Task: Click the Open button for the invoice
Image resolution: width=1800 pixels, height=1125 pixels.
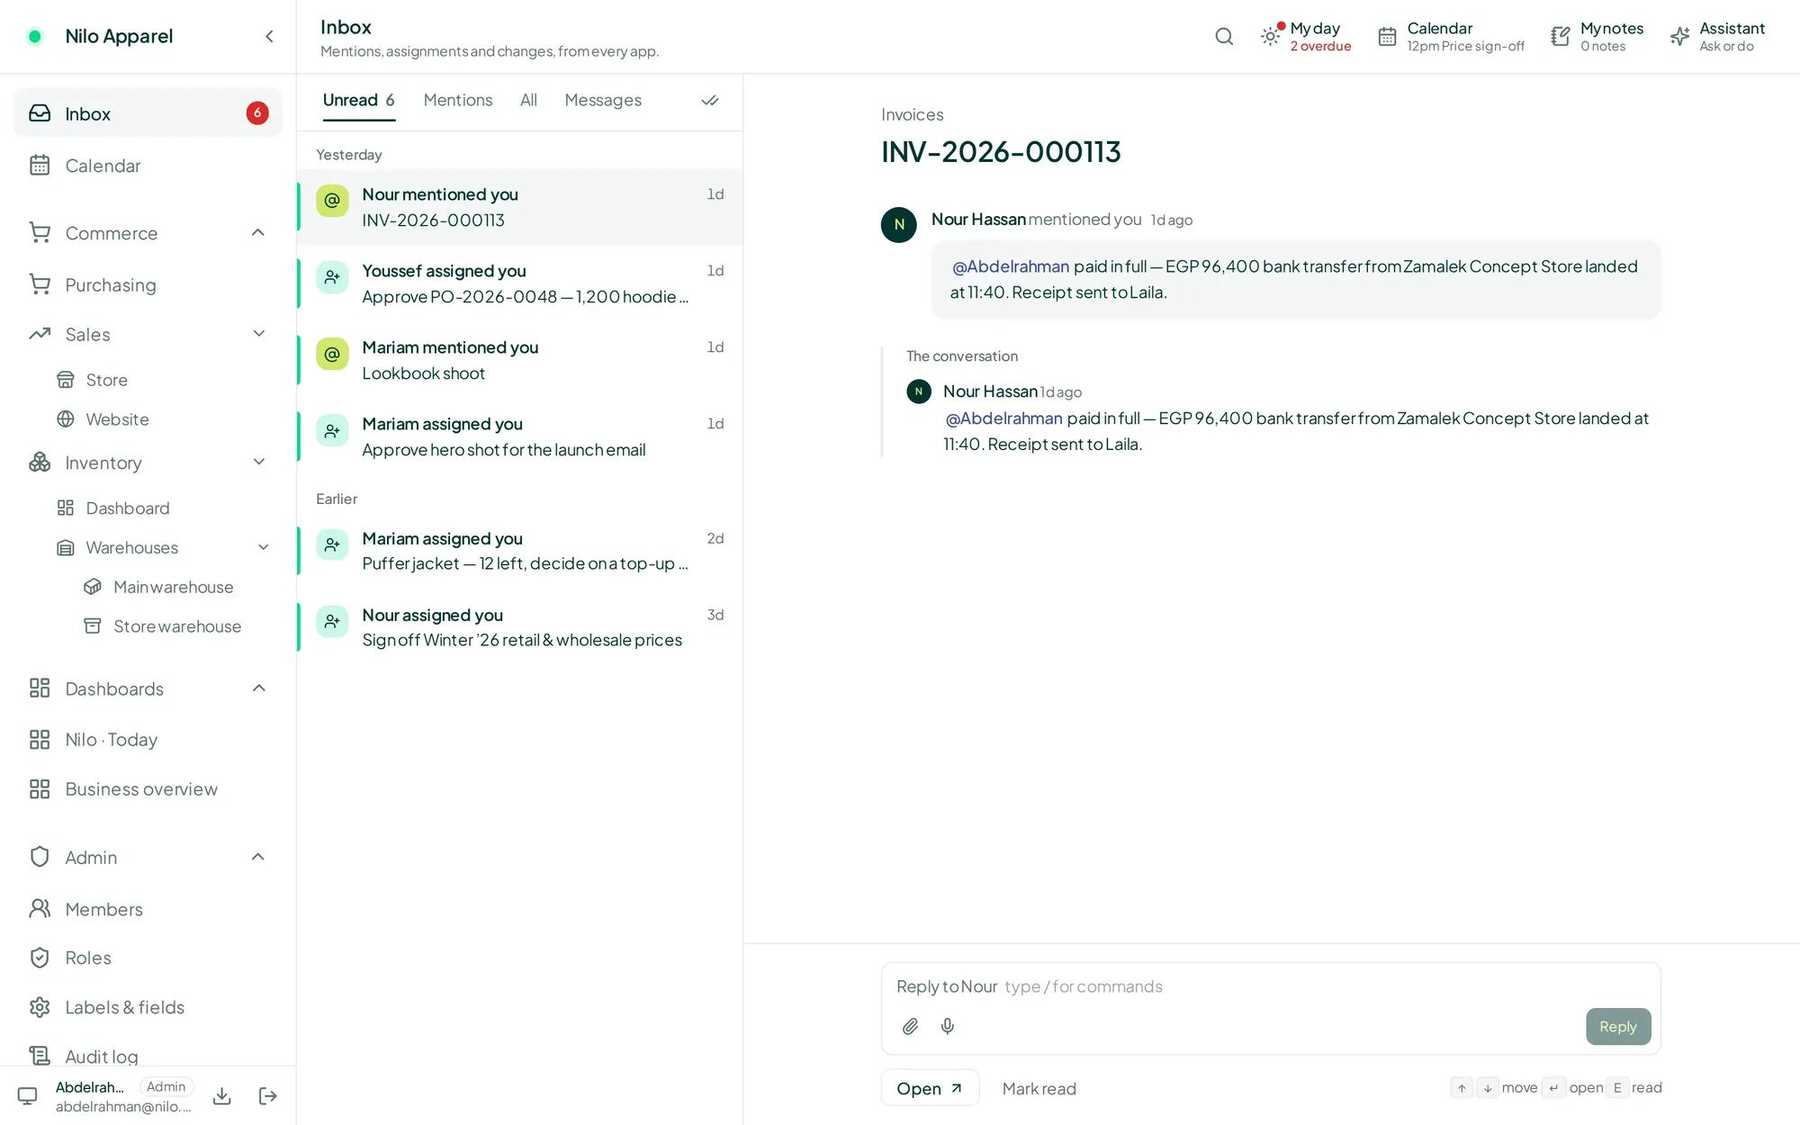Action: click(930, 1088)
